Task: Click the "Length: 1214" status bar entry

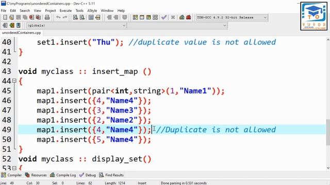Action: (x=114, y=183)
